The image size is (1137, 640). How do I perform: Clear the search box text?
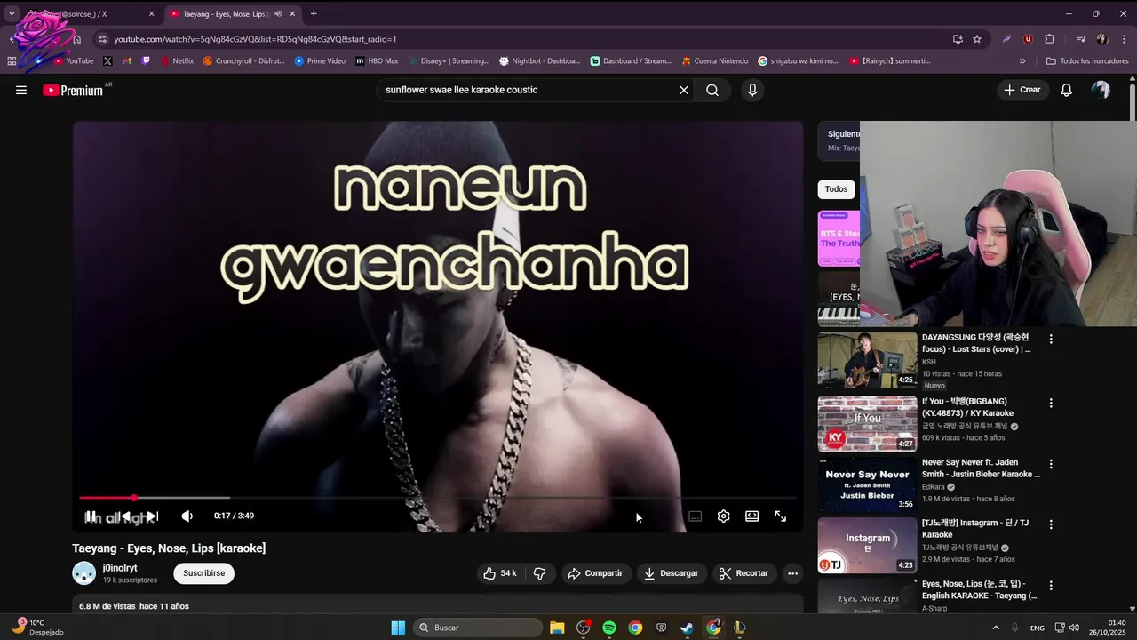coord(684,90)
